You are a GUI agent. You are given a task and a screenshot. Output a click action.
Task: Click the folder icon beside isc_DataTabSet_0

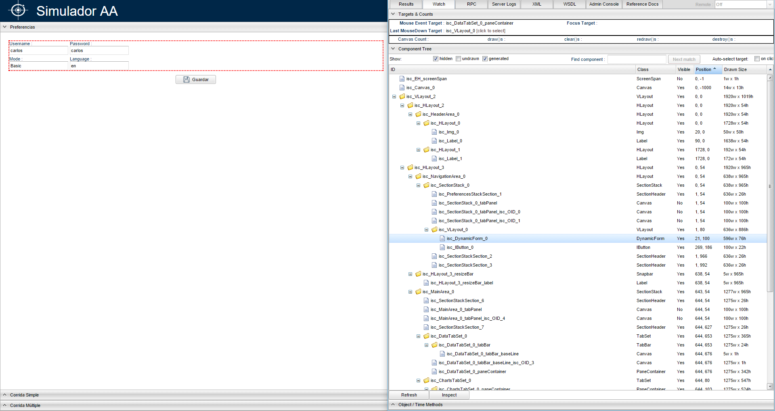point(426,336)
